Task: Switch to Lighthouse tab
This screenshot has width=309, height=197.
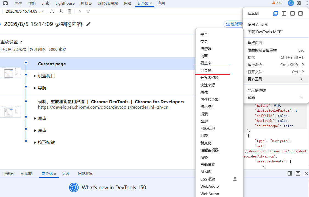Action: click(x=65, y=3)
